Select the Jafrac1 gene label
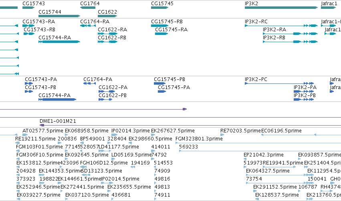 click(329, 4)
